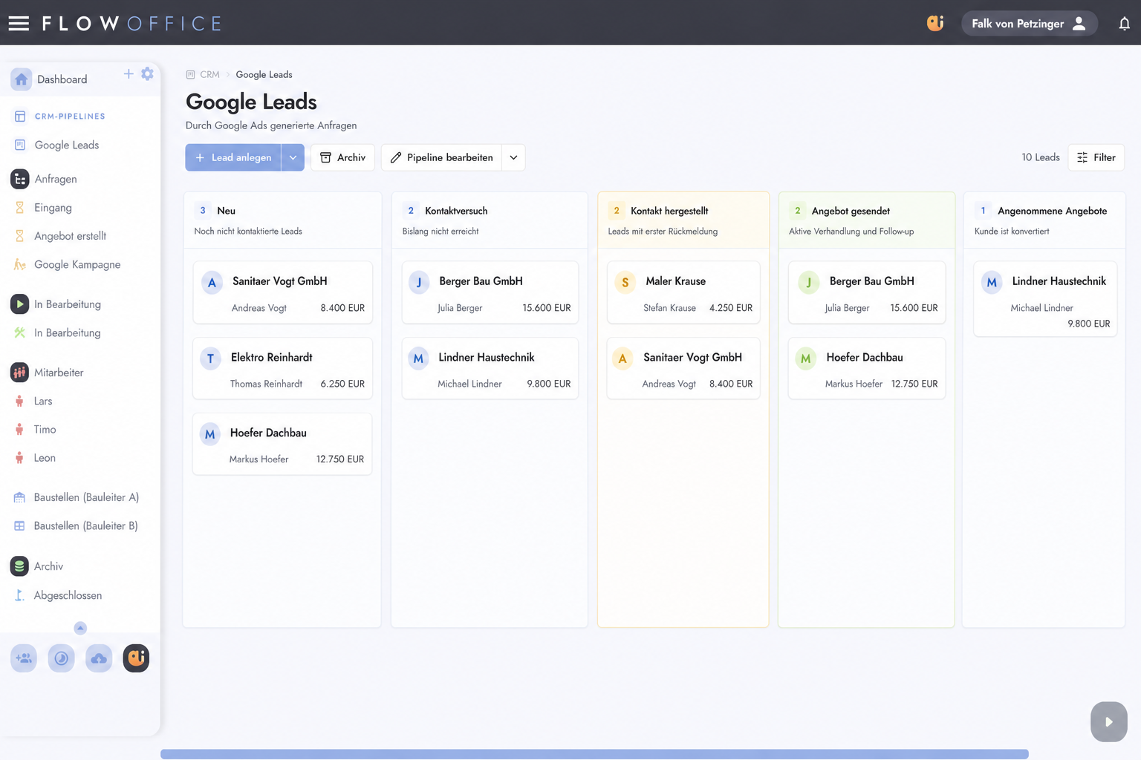1141x760 pixels.
Task: Open Lindner Haustechnik card in Kontaktversuch
Action: (490, 368)
